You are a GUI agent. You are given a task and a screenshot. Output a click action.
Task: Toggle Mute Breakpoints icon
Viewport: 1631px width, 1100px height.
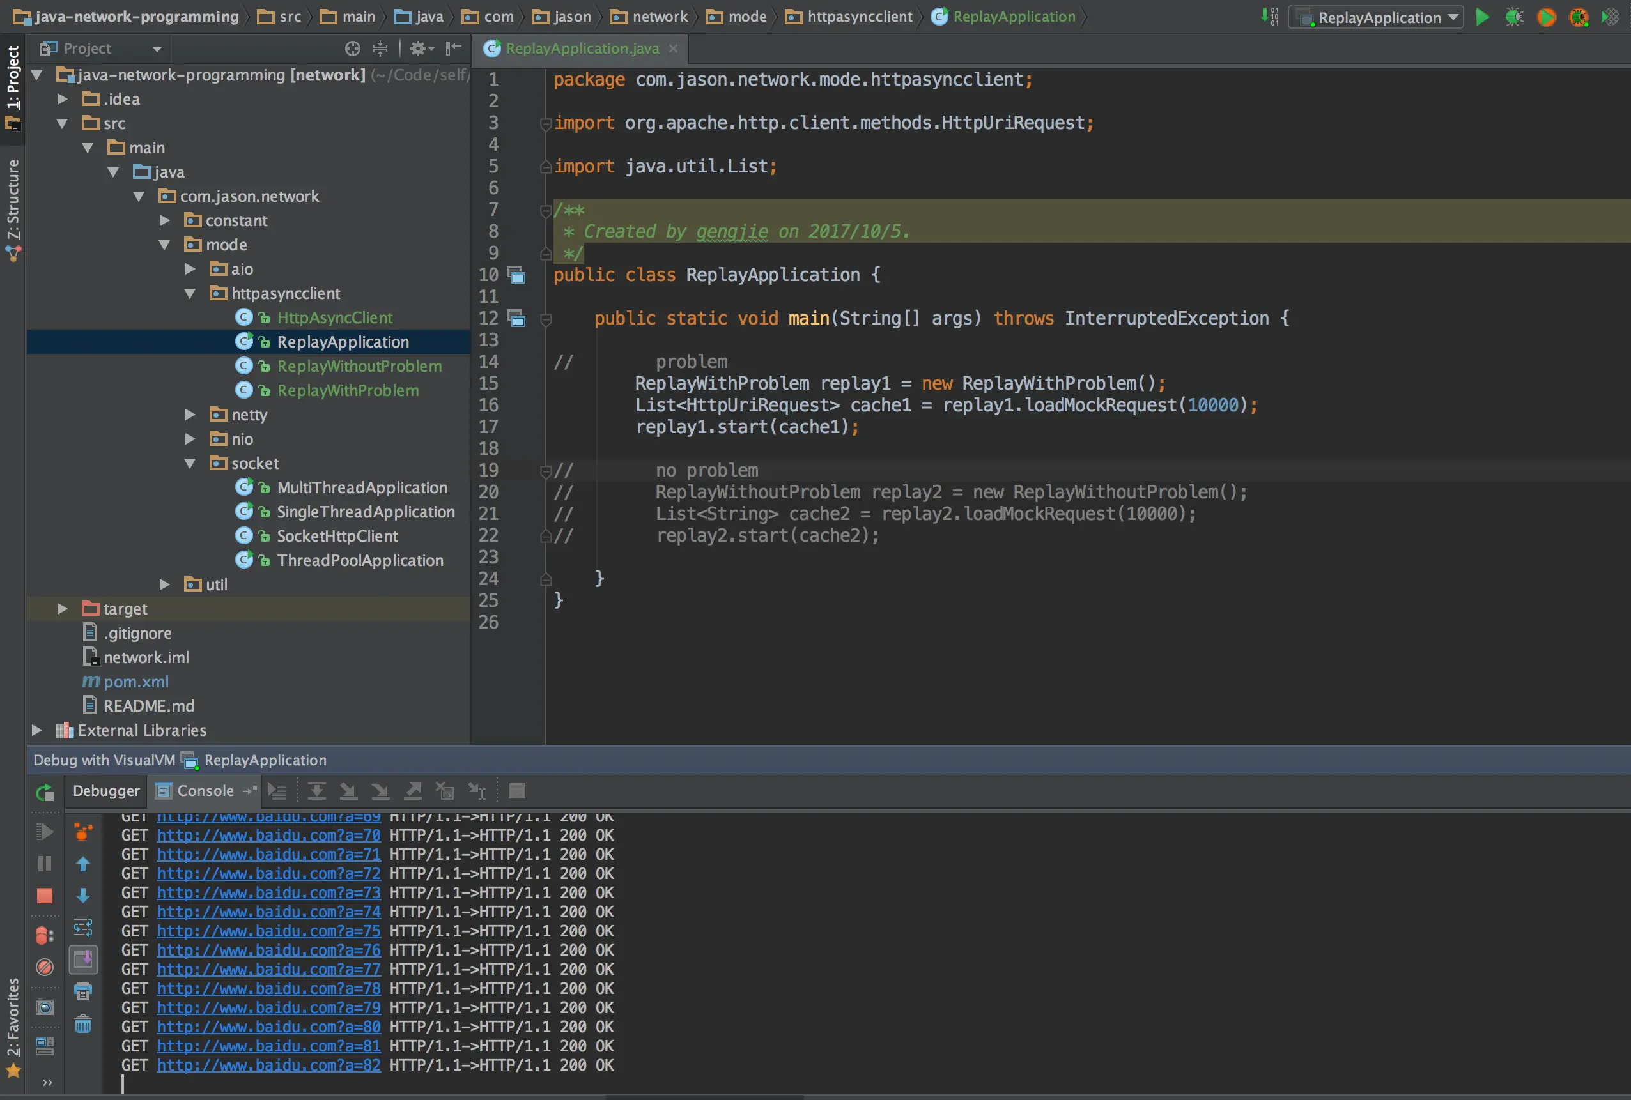[x=44, y=967]
